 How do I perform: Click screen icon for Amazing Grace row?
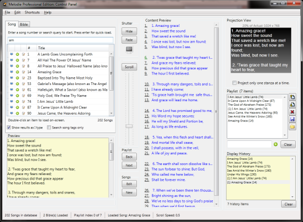click(12, 72)
